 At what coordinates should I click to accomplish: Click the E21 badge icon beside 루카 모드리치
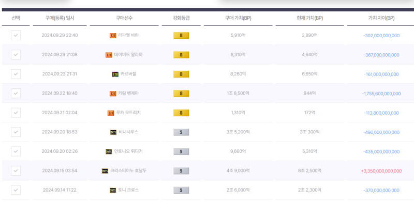click(111, 113)
